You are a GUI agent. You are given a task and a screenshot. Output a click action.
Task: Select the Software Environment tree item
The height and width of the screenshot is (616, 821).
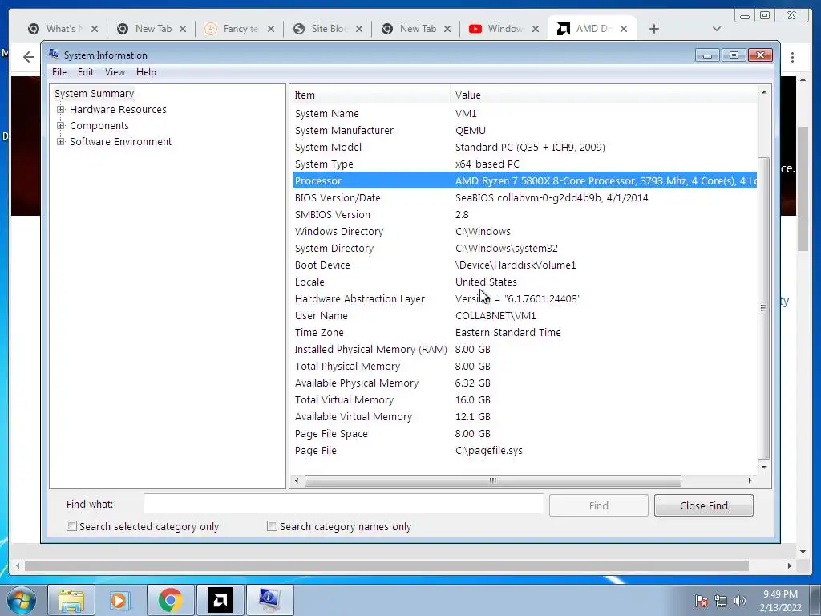120,141
